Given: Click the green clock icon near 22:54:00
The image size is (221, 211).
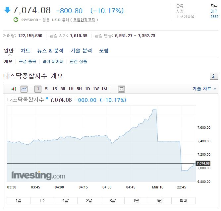Looking at the screenshot, I should [16, 20].
